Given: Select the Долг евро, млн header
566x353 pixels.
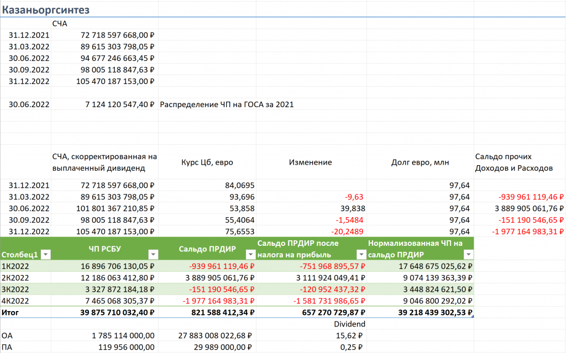Looking at the screenshot, I should coord(420,162).
